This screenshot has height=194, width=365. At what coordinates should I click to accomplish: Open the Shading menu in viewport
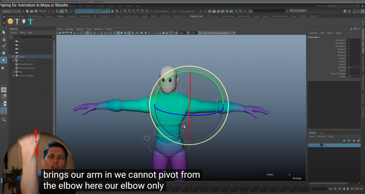click(x=69, y=29)
